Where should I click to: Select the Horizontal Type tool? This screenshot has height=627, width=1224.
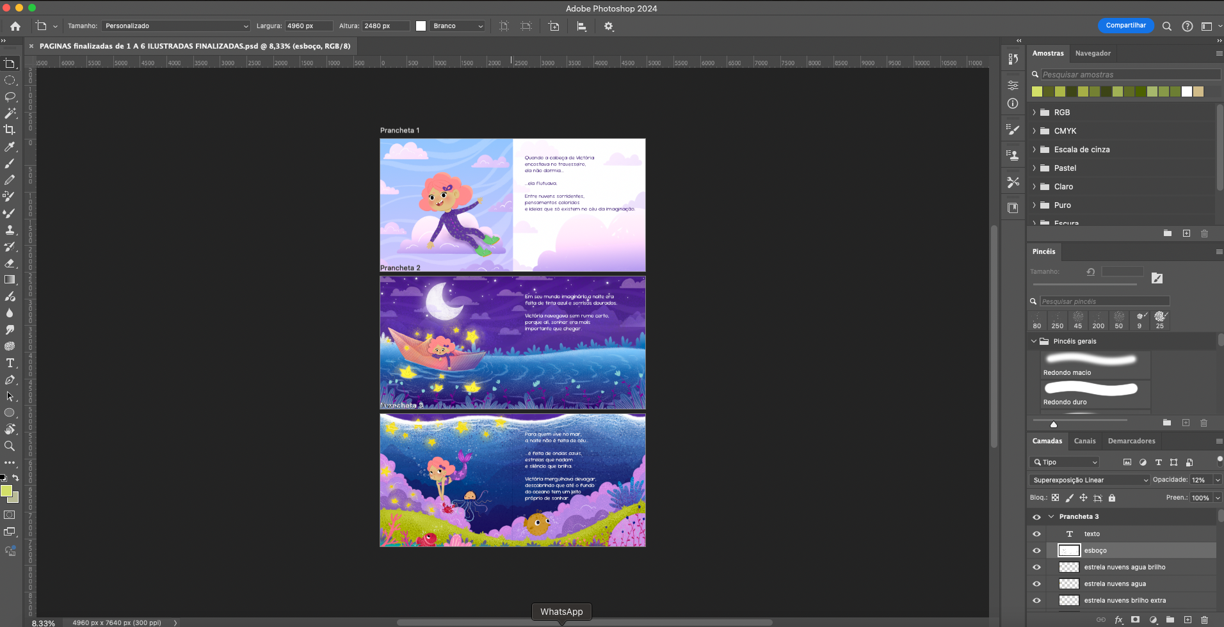point(10,363)
